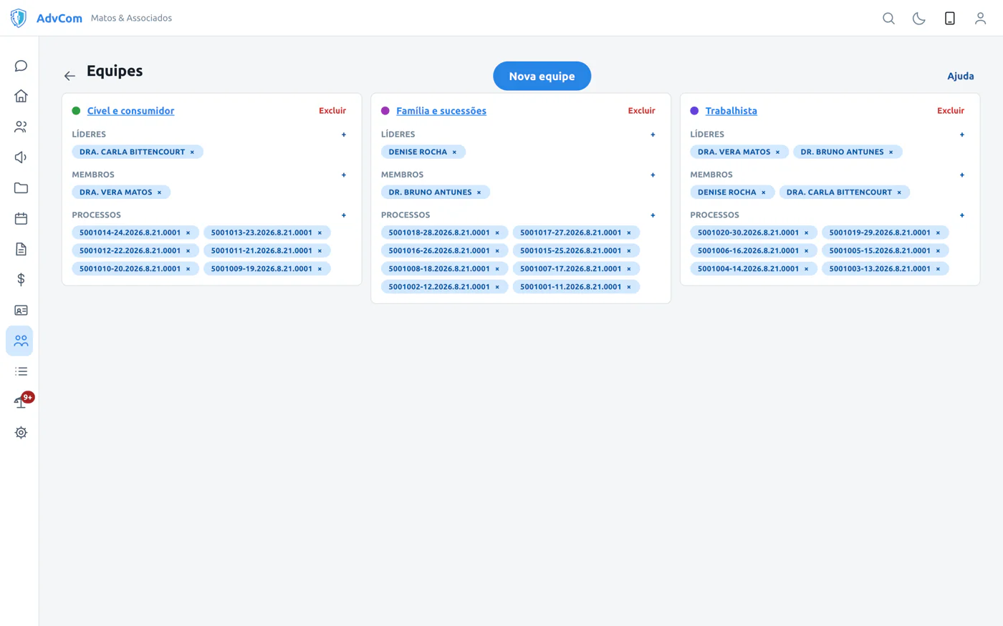Viewport: 1003px width, 626px height.
Task: Open the megaphone announcements icon
Action: pyautogui.click(x=21, y=157)
